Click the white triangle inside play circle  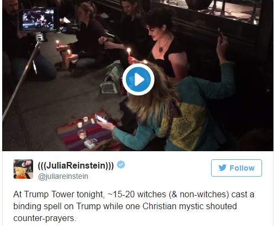pos(139,79)
